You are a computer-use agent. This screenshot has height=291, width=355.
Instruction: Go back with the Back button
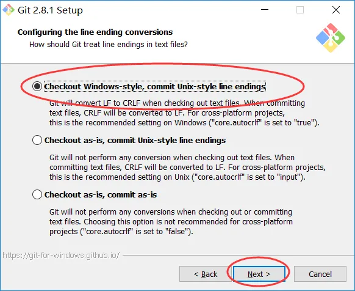pos(206,274)
